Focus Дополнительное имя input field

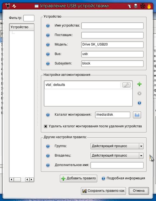point(117,165)
